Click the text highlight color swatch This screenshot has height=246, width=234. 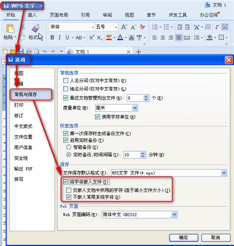(x=109, y=38)
